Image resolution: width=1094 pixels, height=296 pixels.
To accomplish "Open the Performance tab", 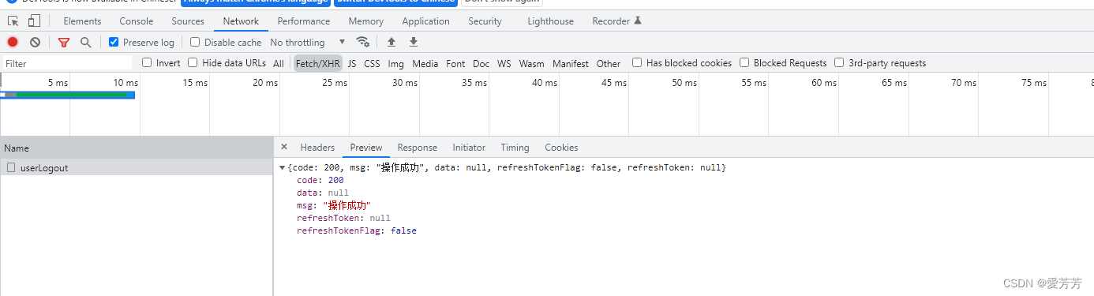I will (304, 21).
